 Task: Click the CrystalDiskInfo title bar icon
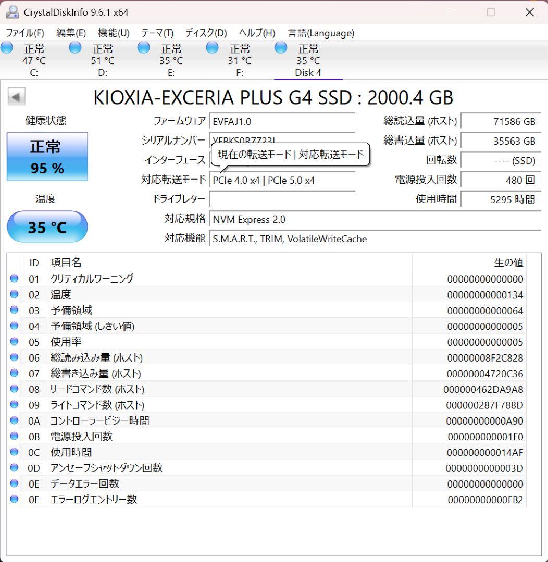point(13,11)
